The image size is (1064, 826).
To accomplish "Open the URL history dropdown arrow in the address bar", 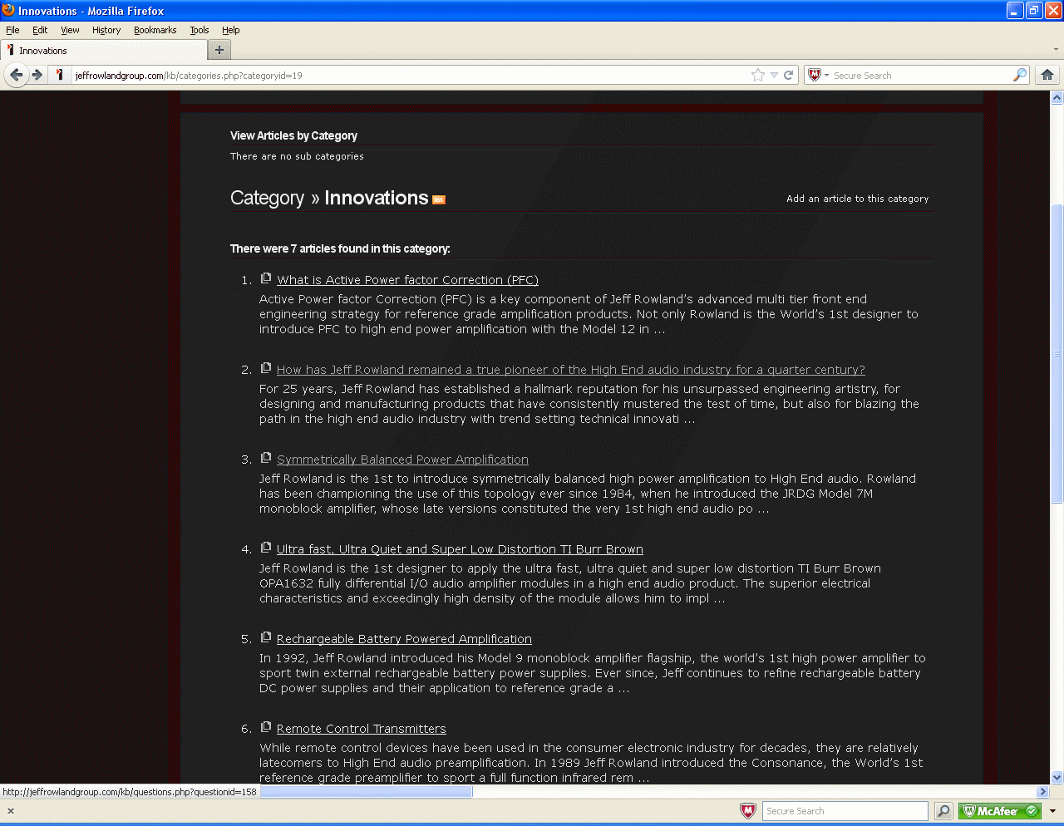I will (774, 75).
